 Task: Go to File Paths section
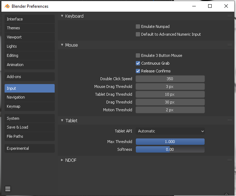(30, 136)
